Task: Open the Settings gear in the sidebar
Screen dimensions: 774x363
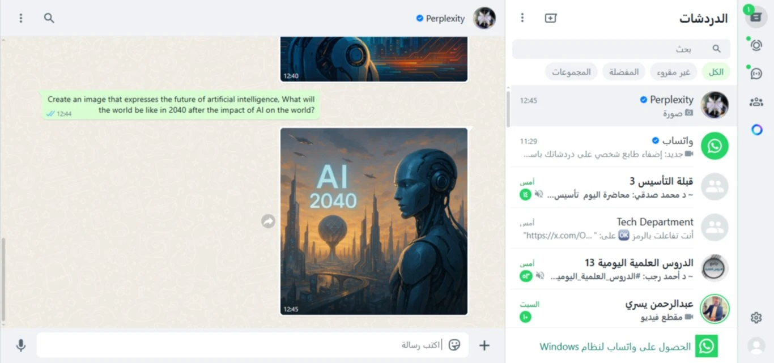Action: tap(756, 318)
